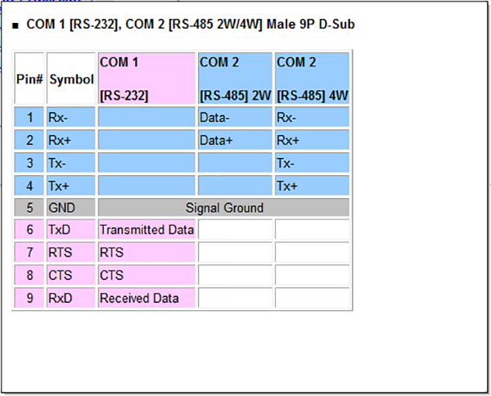
Task: Select the RTS cell in COM 1 column
Action: (146, 253)
